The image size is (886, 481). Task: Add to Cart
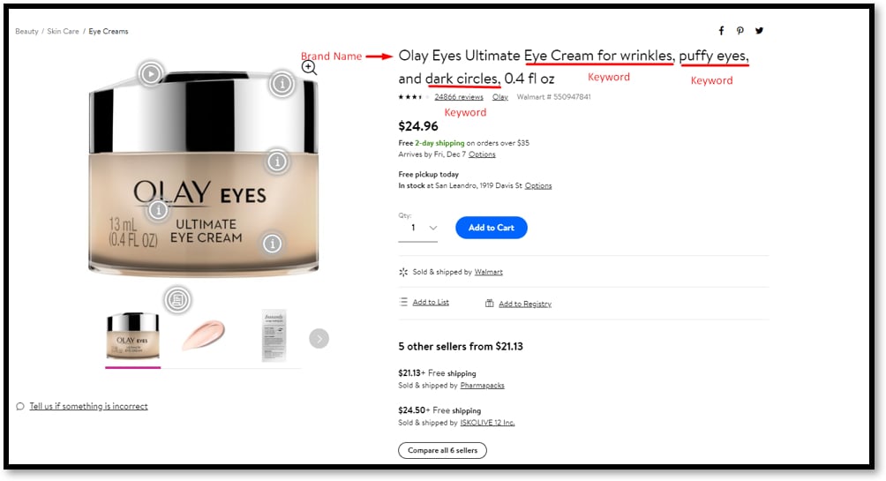point(491,228)
